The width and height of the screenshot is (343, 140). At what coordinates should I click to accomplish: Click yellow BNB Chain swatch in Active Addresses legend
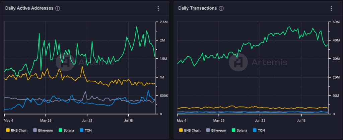tap(8, 130)
